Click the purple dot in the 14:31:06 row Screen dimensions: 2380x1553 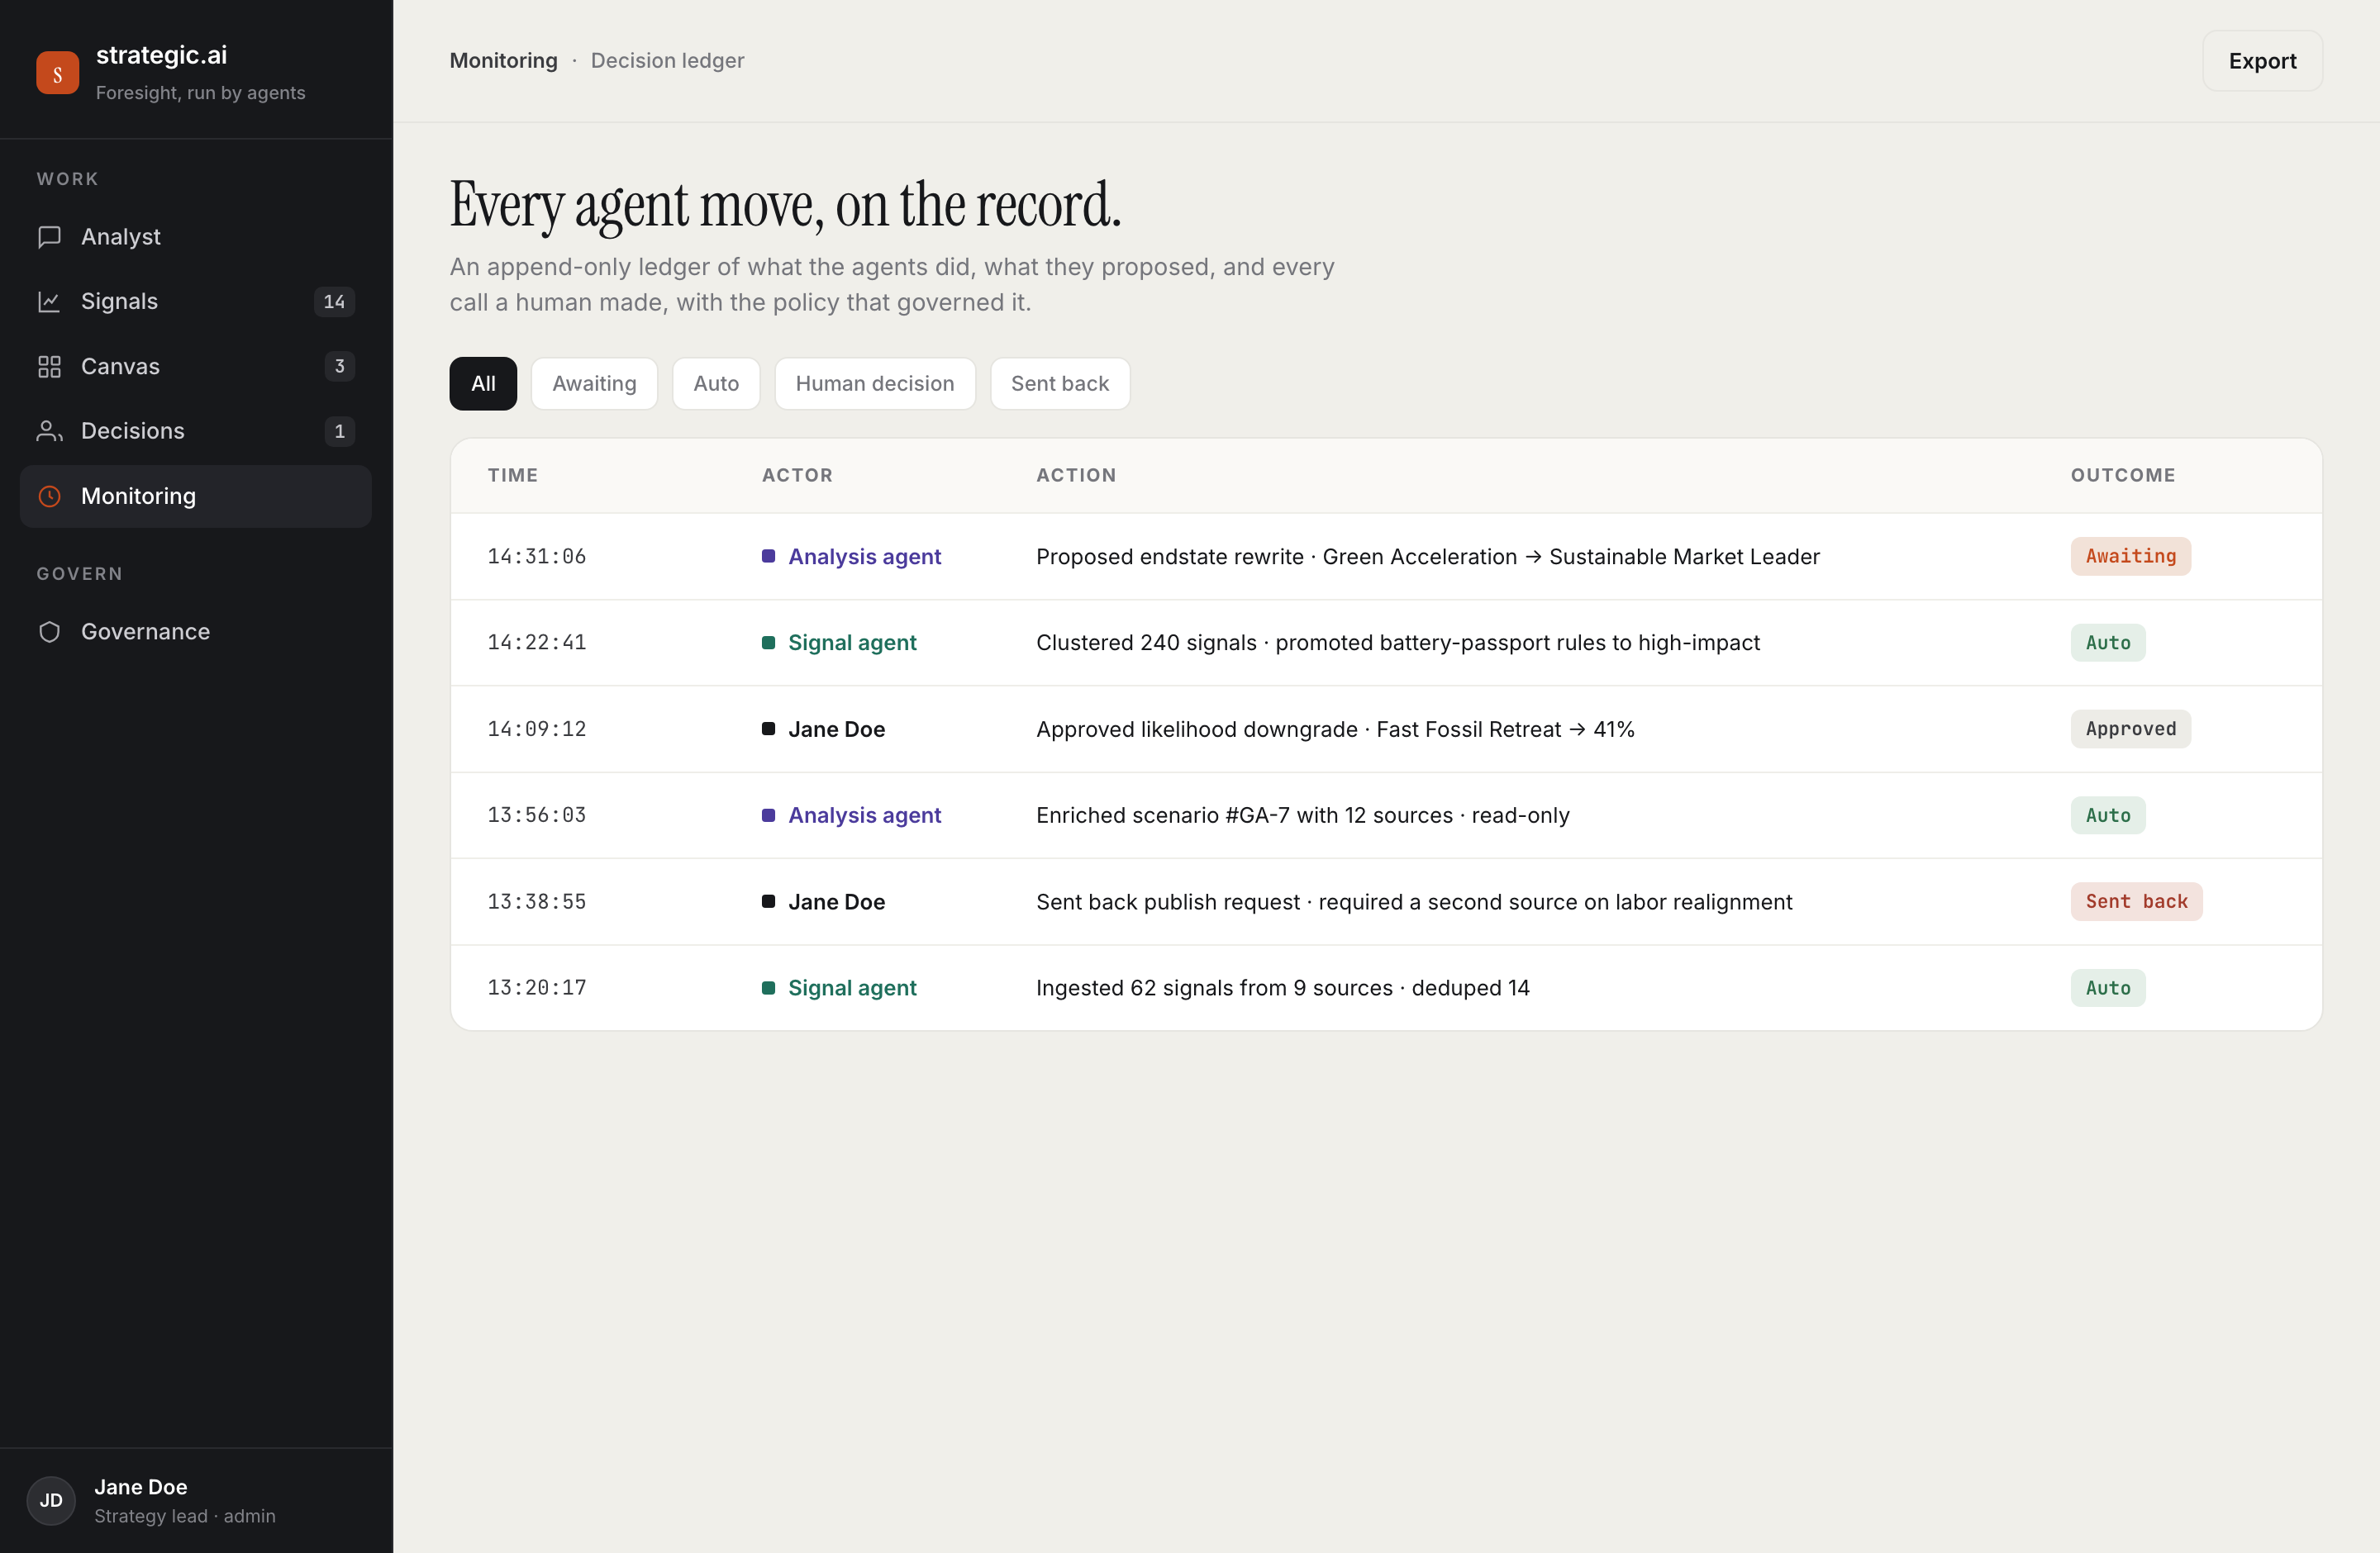[x=768, y=556]
